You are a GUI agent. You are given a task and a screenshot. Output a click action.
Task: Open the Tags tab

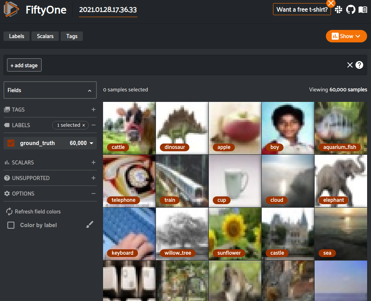(x=72, y=36)
